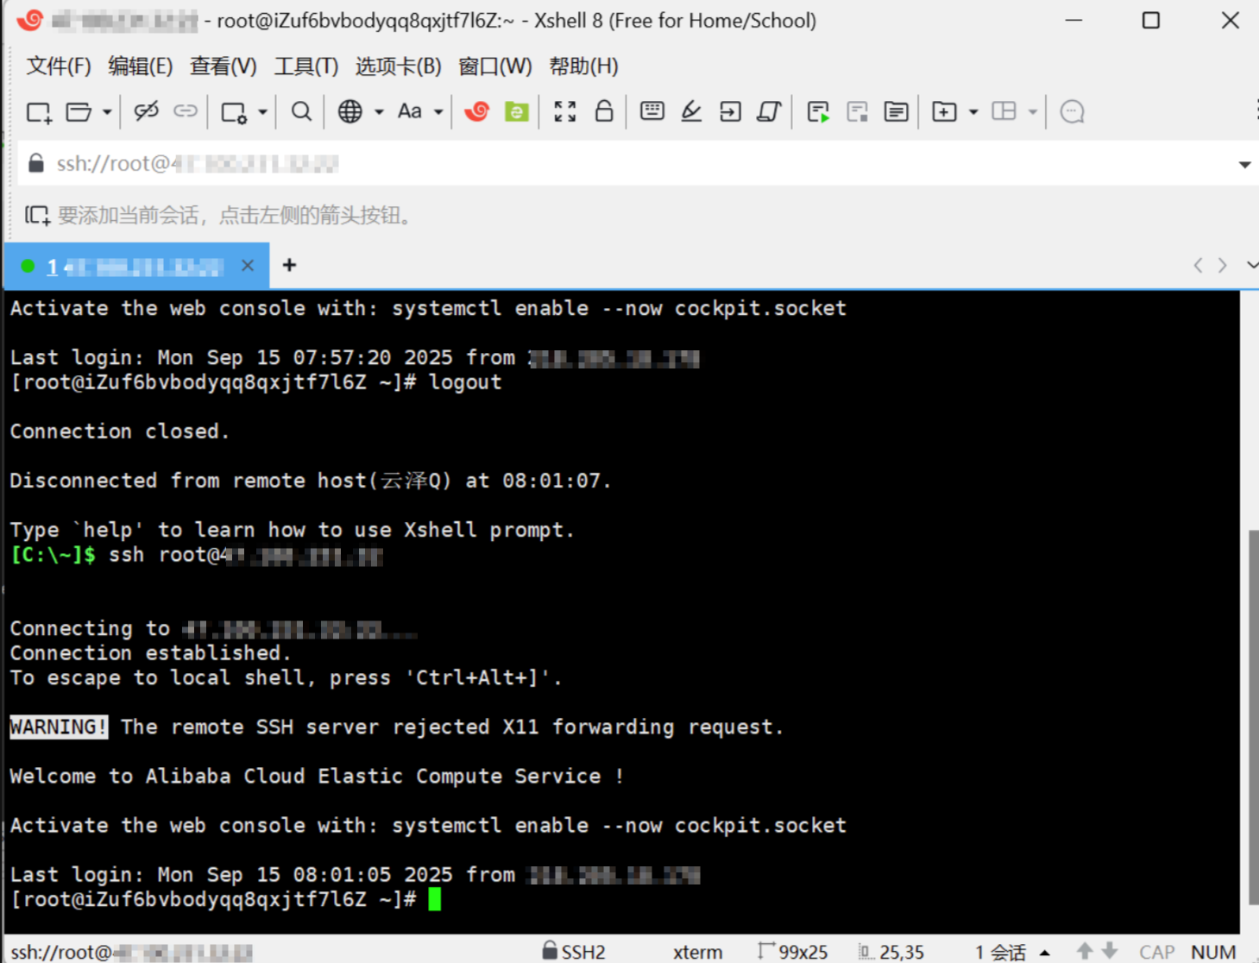
Task: Open the 工具(T) menu
Action: click(x=306, y=66)
